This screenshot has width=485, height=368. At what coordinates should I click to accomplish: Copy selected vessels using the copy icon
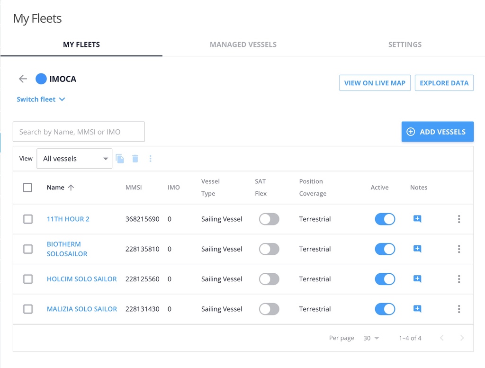120,159
